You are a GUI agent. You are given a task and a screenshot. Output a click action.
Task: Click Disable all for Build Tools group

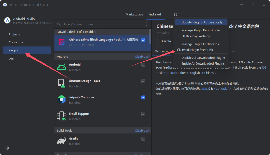[142, 131]
